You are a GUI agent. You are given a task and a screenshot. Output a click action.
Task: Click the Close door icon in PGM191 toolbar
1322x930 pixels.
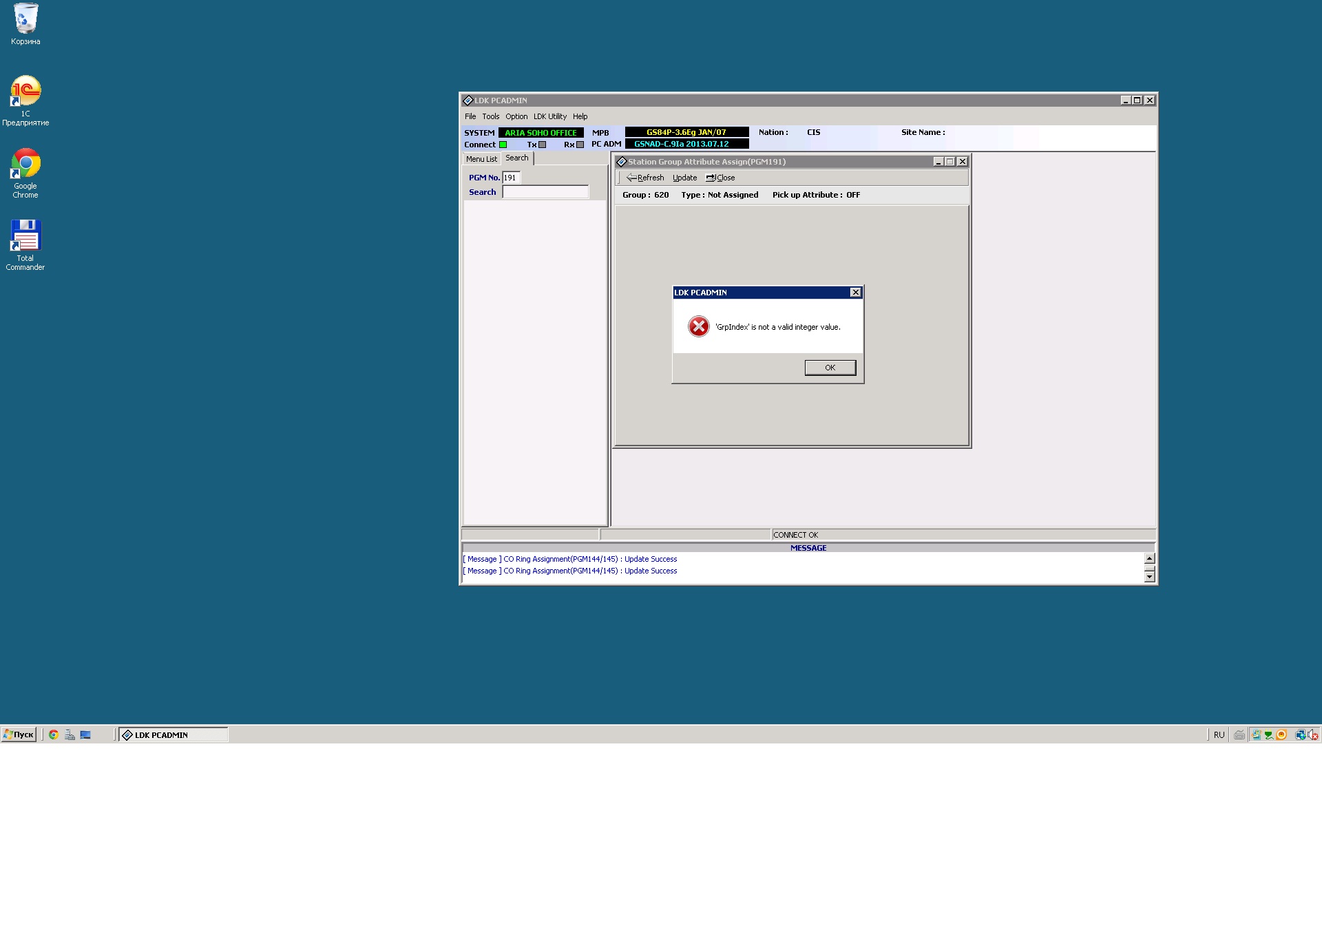(711, 178)
